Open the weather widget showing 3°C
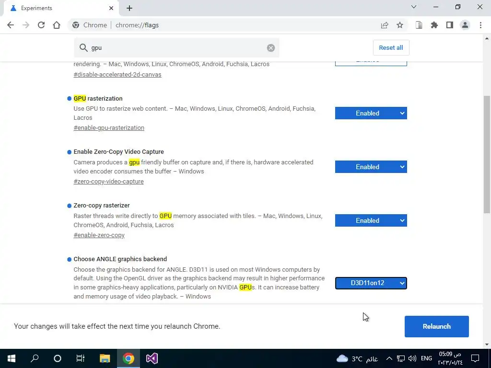The image size is (491, 368). 357,358
